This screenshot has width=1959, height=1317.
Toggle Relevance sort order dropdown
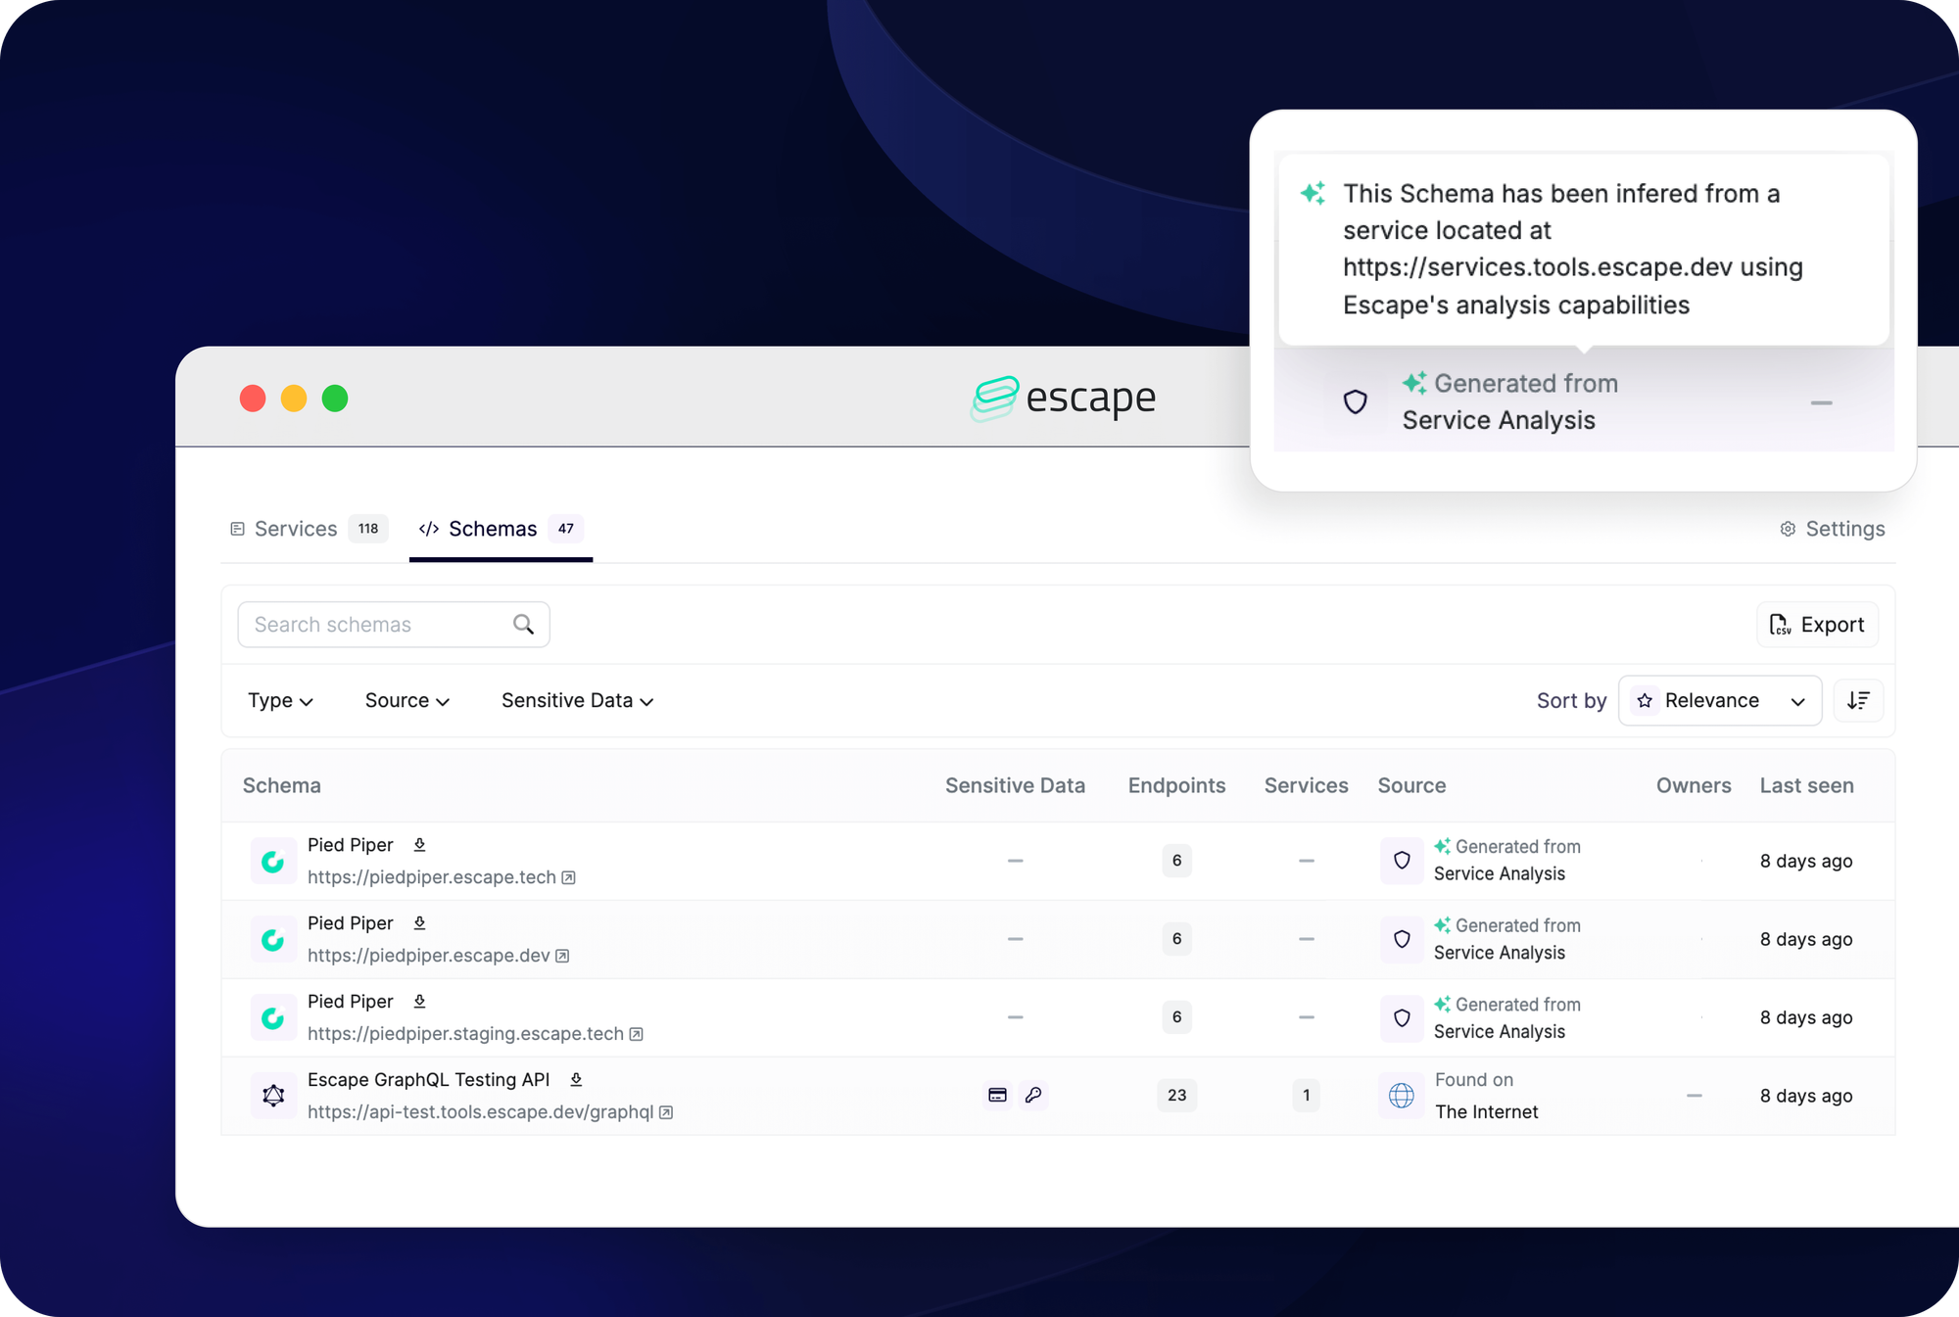1719,700
